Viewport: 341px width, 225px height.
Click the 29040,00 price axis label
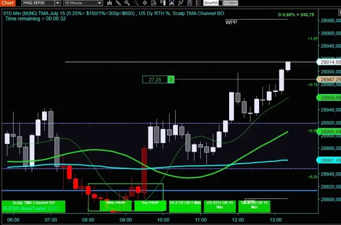(331, 46)
